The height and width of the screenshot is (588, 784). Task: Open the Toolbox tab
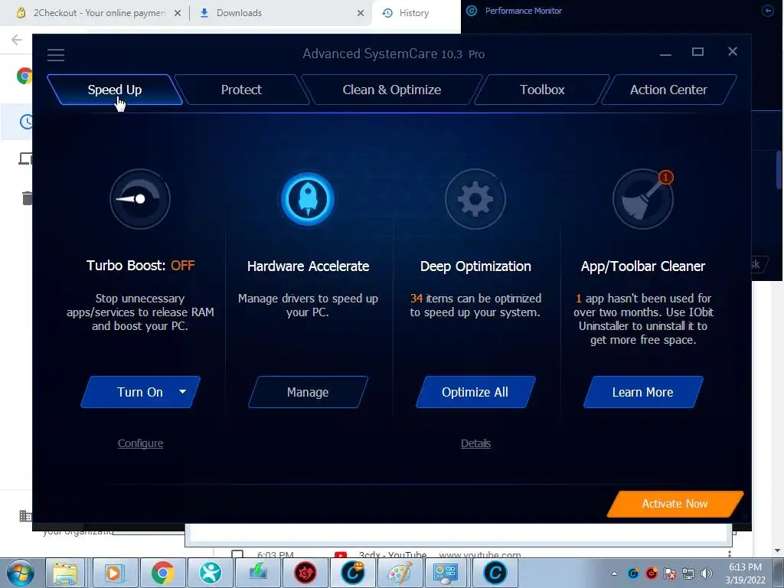542,90
